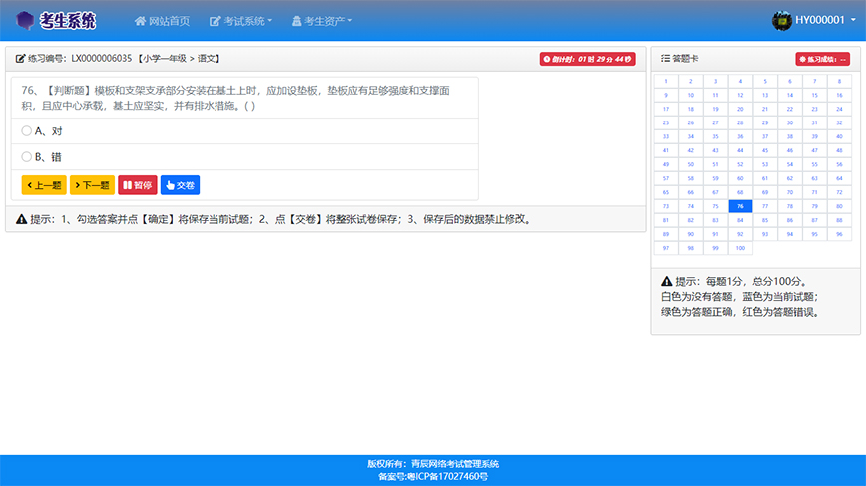The image size is (866, 486).
Task: Click the red countdown timer badge
Action: [x=587, y=59]
